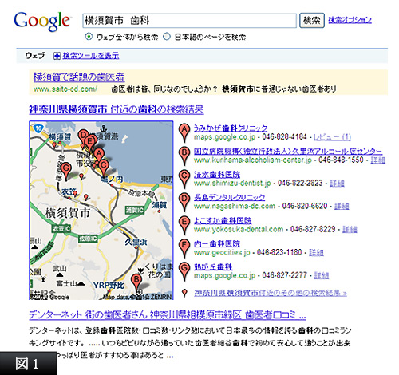Image resolution: width=399 pixels, height=375 pixels.
Task: Click 横須賀市 city label on map
Action: coord(68,213)
